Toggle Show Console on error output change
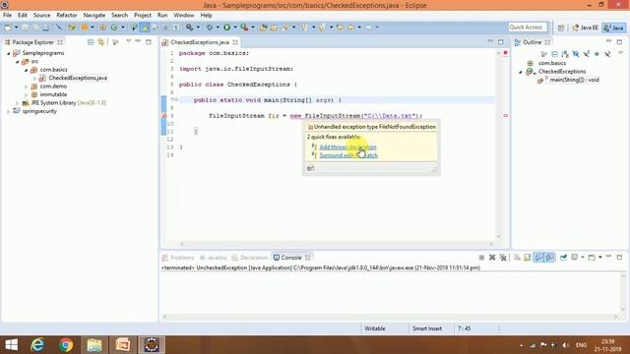 (x=549, y=258)
